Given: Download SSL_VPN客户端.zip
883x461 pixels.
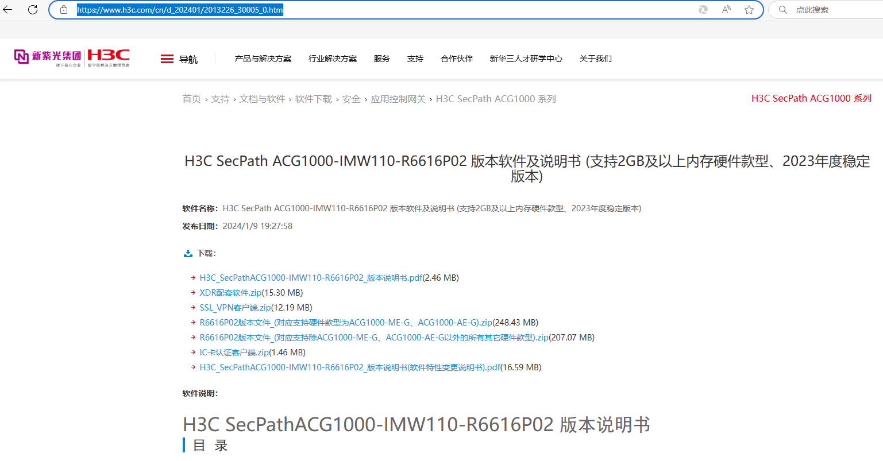Looking at the screenshot, I should click(x=235, y=308).
